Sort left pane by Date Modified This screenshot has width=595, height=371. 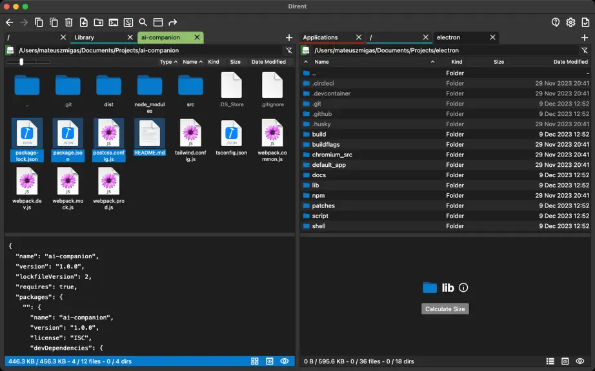(x=268, y=62)
